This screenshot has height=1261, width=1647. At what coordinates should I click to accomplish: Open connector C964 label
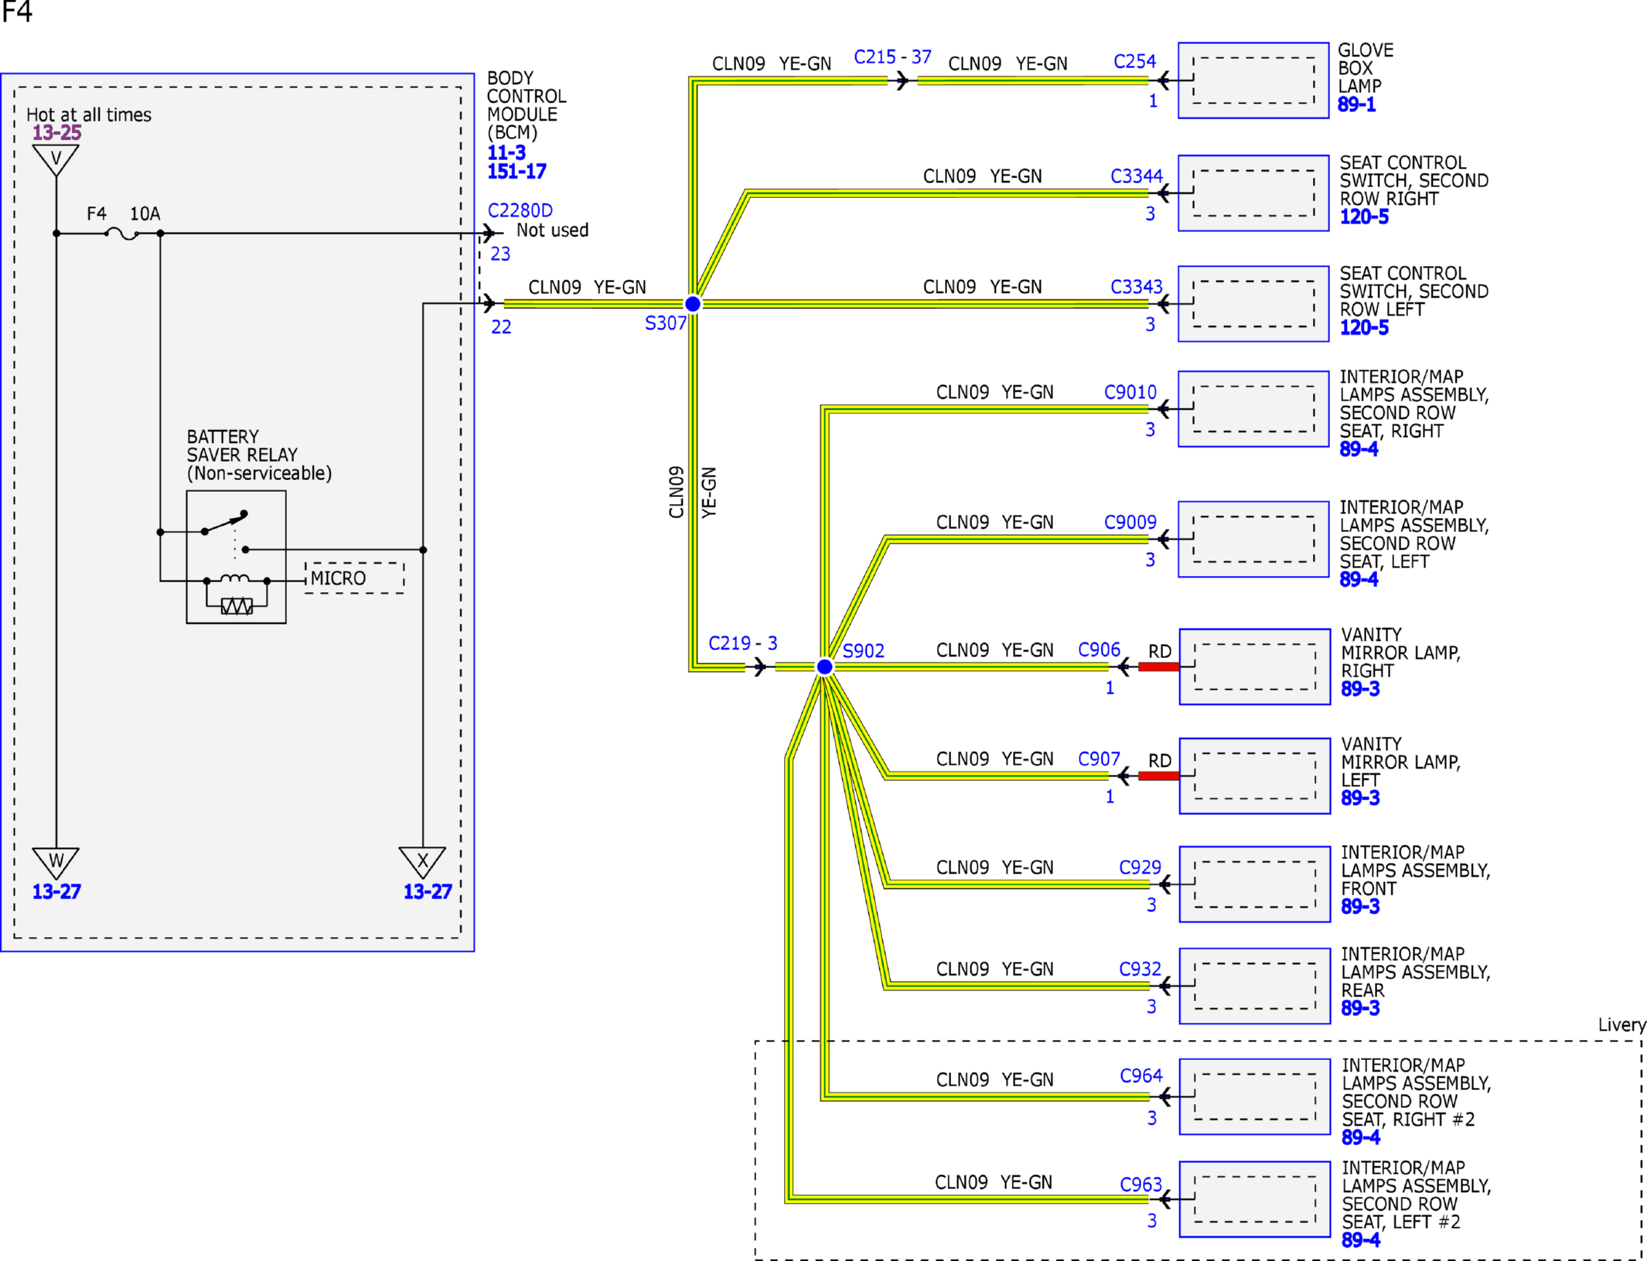(1141, 1075)
